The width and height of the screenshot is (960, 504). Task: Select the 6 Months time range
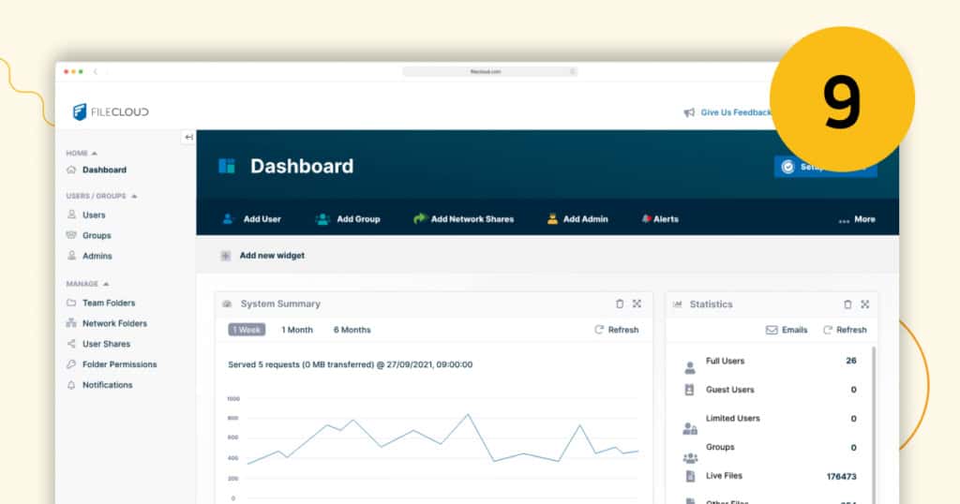[352, 330]
